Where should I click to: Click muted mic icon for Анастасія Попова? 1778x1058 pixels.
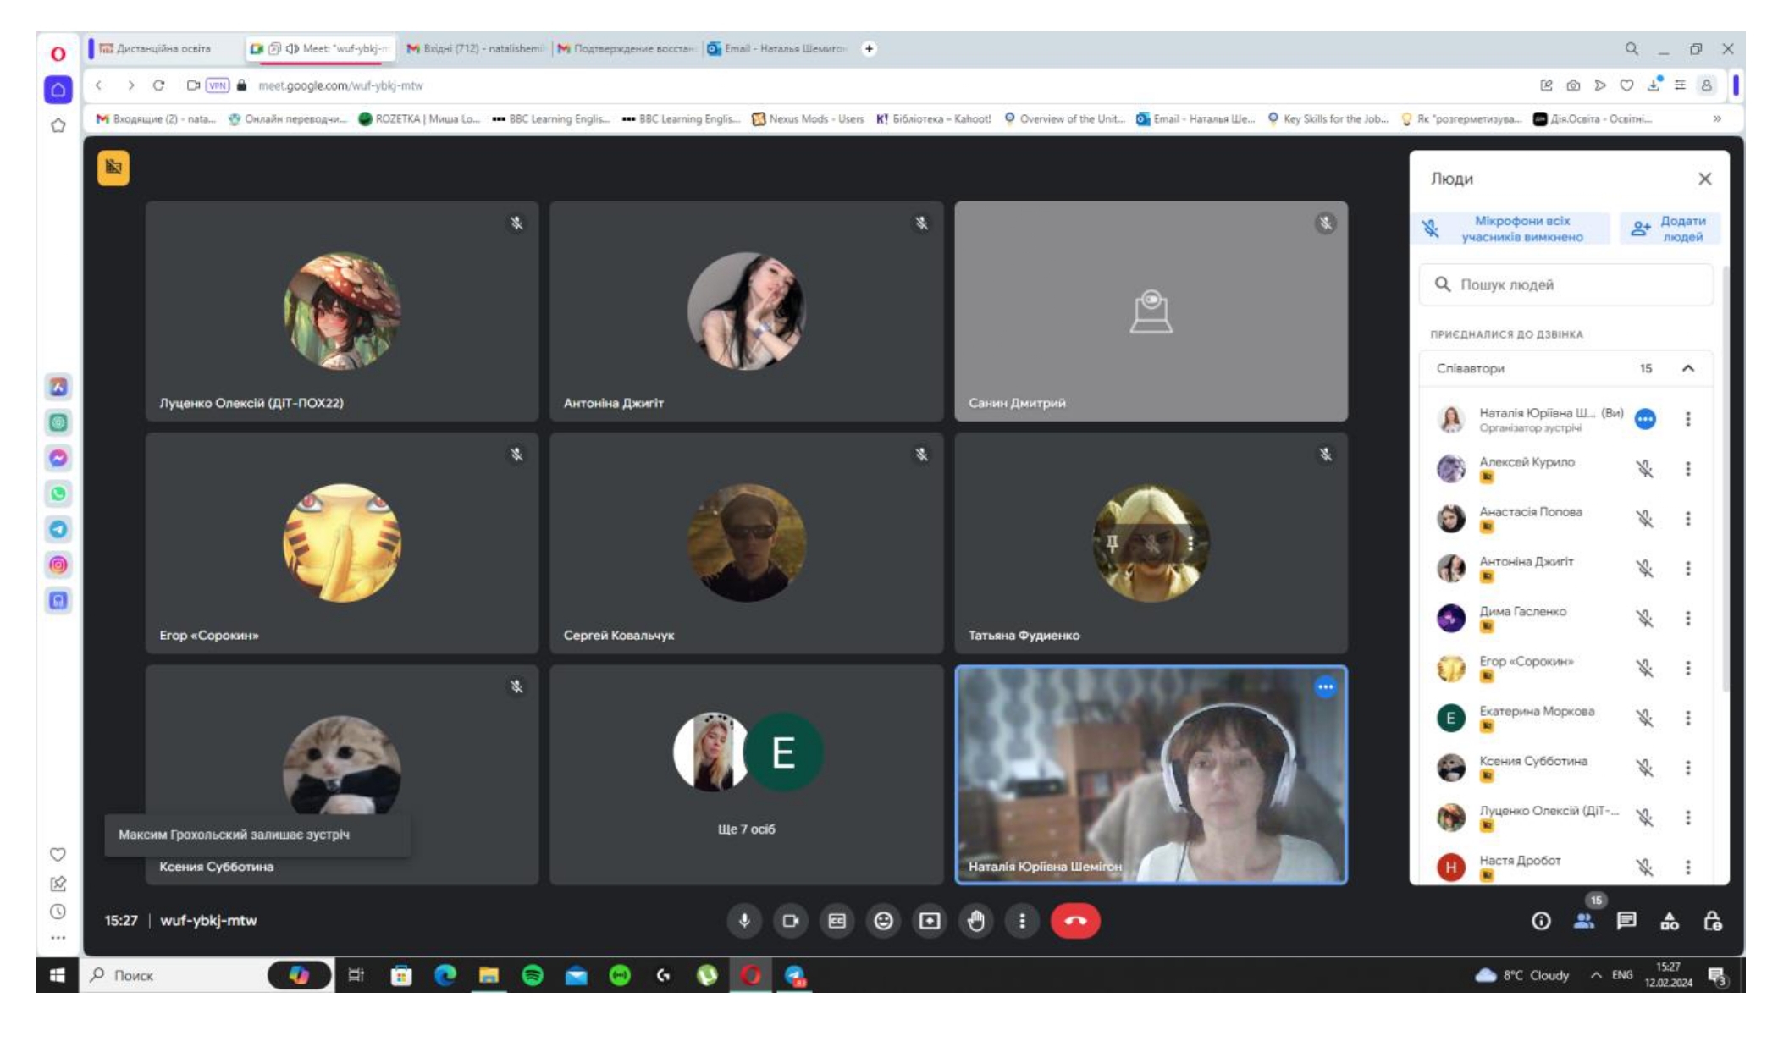click(x=1645, y=519)
